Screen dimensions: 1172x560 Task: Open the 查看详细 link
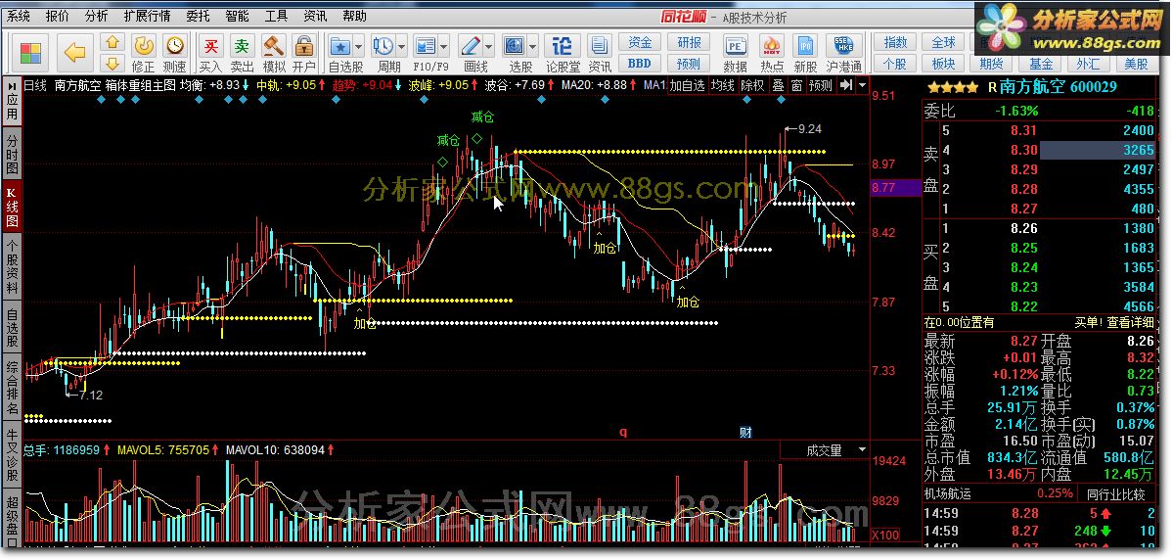pyautogui.click(x=1129, y=322)
